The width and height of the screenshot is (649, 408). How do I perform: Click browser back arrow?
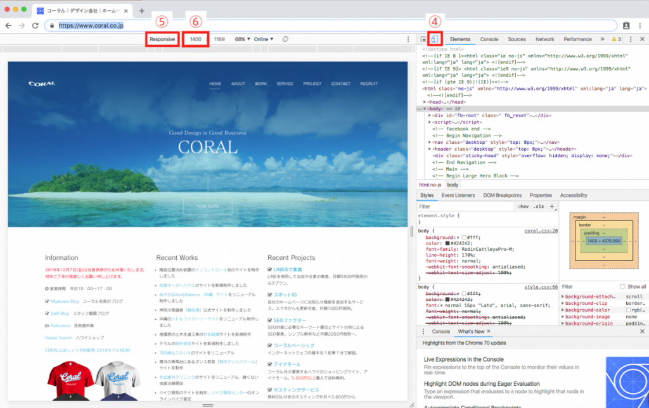click(x=8, y=25)
